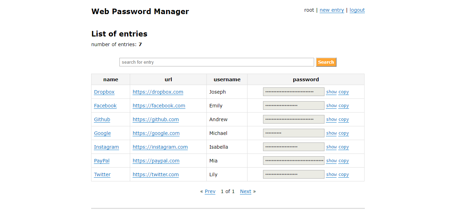Visit the https://dropbox.com URL
This screenshot has width=456, height=212.
[x=158, y=92]
